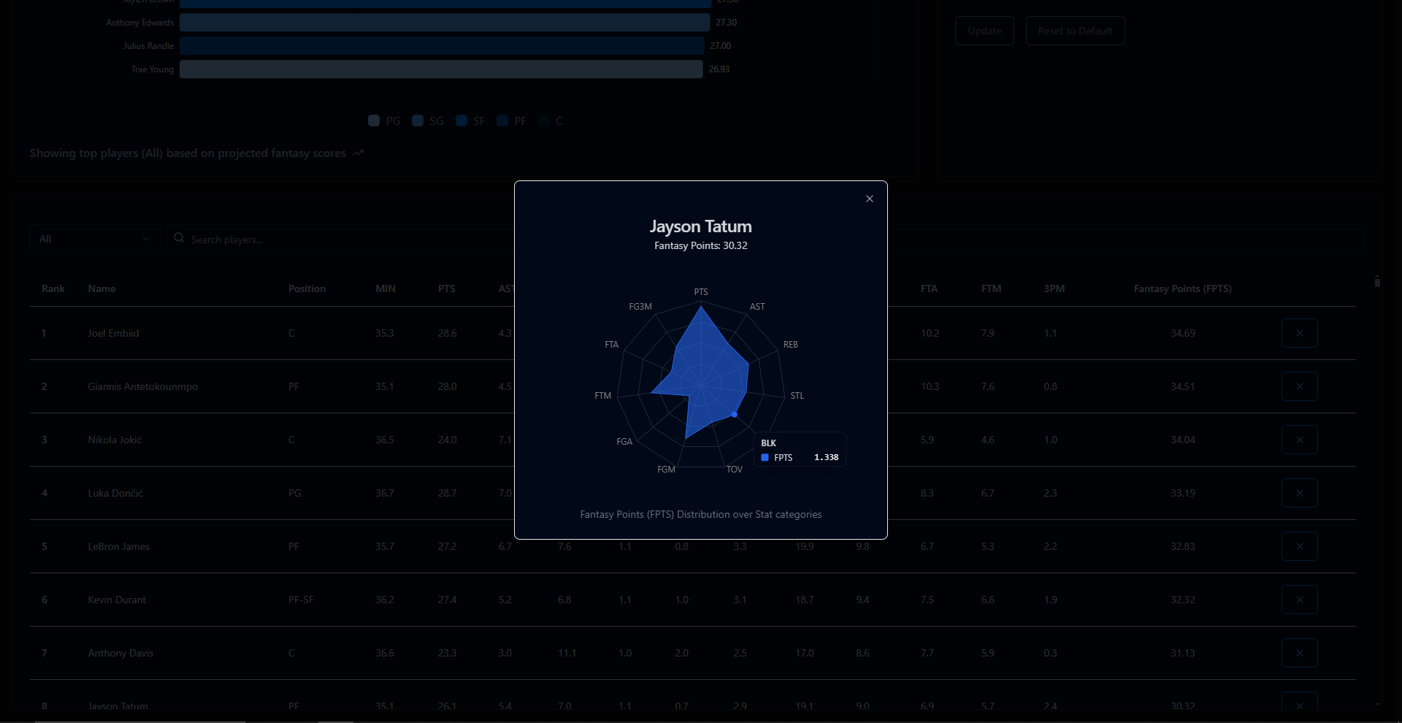Viewport: 1402px width, 723px height.
Task: Click the STL axis label on radar
Action: coord(797,396)
